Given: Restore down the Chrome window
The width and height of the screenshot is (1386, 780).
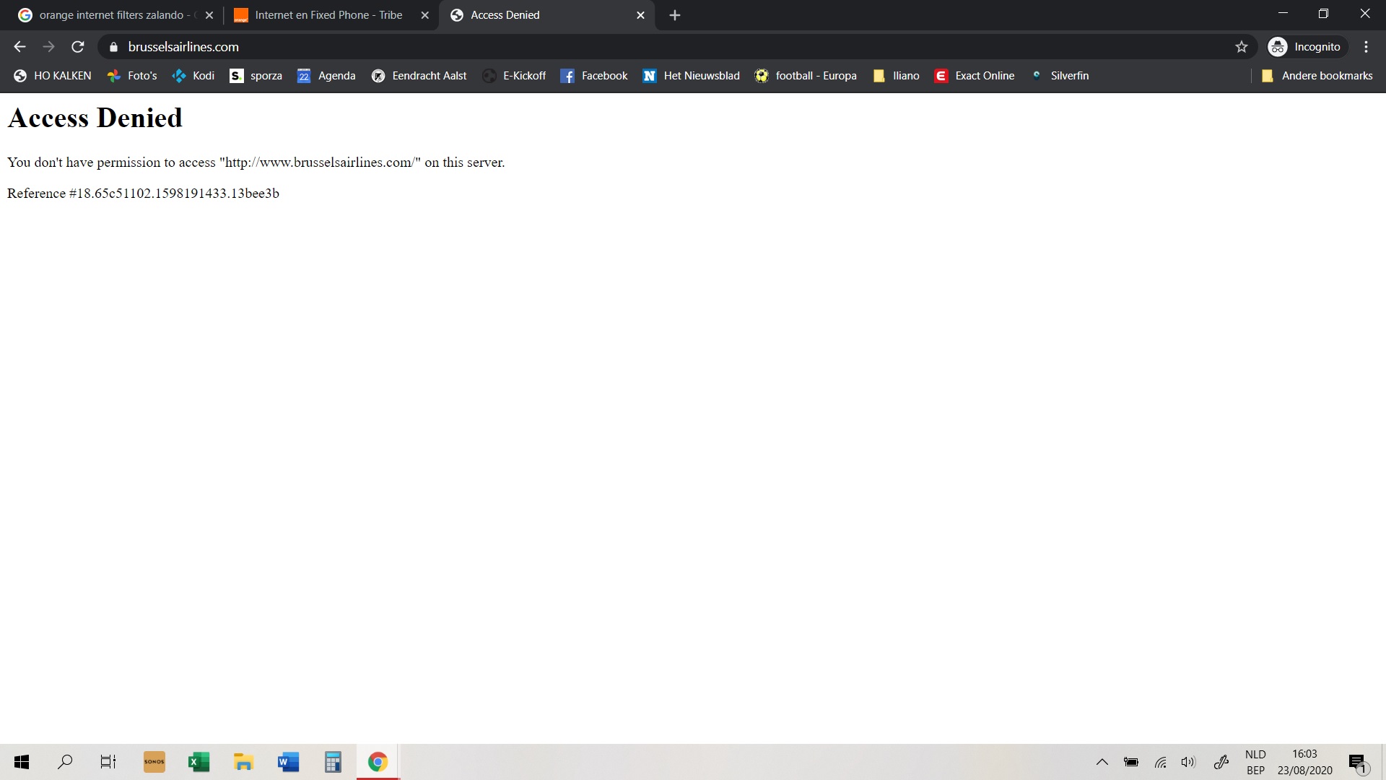Looking at the screenshot, I should pyautogui.click(x=1323, y=14).
